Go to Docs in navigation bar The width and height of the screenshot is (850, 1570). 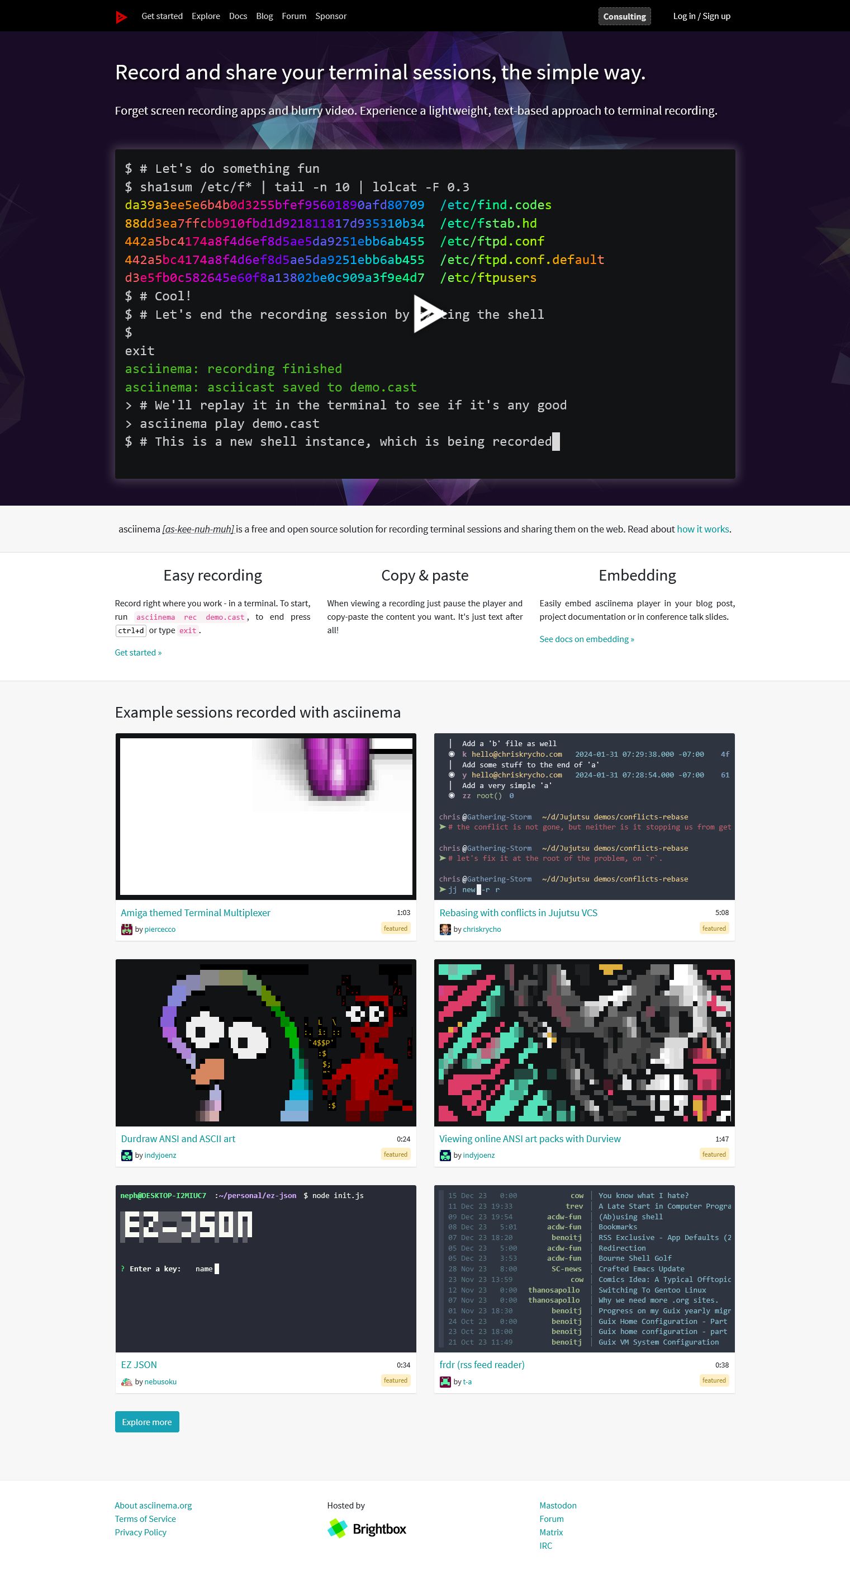238,16
